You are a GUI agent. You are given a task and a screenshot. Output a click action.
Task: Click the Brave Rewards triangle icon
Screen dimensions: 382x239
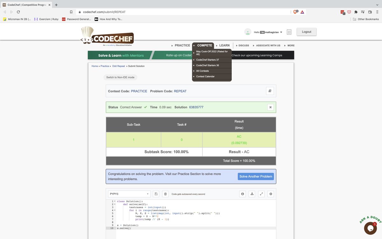coord(302,12)
